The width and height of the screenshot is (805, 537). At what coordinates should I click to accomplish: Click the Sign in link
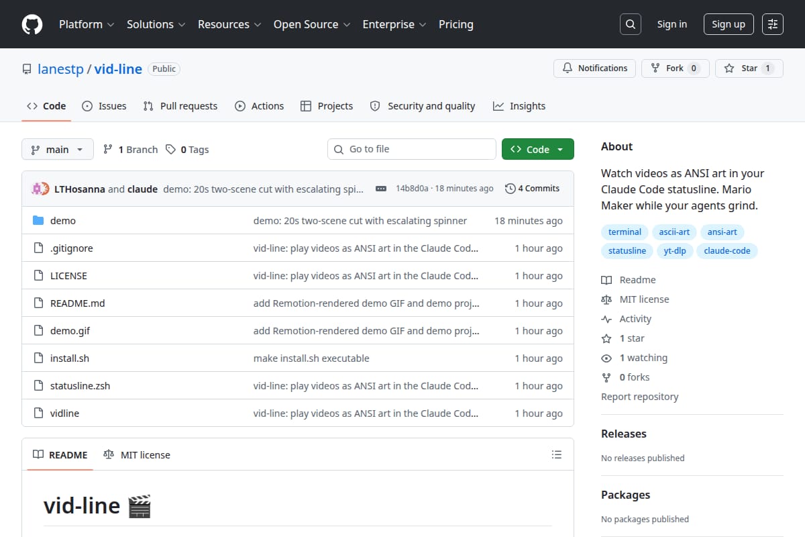click(672, 24)
